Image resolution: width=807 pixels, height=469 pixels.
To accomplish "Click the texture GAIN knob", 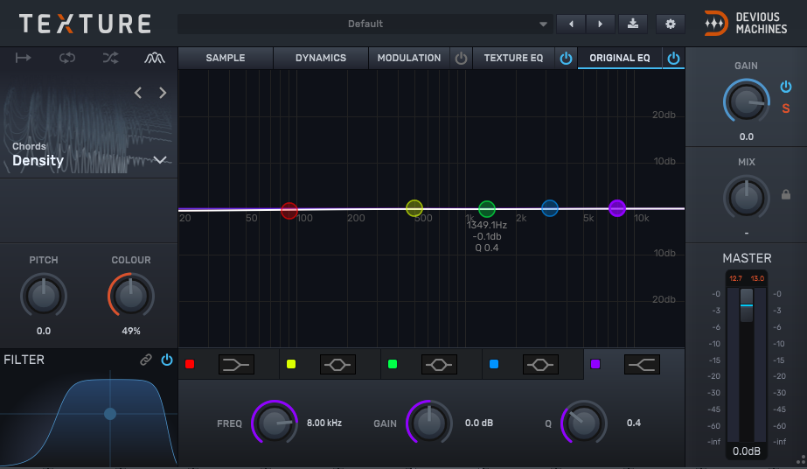I will (x=747, y=101).
